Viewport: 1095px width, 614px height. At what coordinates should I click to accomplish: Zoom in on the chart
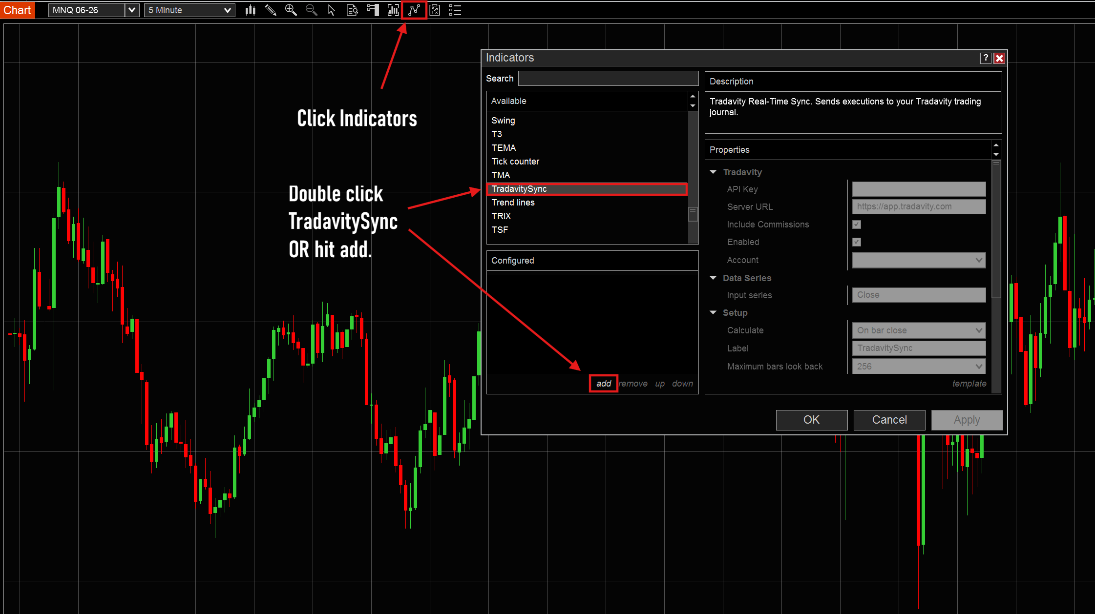[291, 10]
